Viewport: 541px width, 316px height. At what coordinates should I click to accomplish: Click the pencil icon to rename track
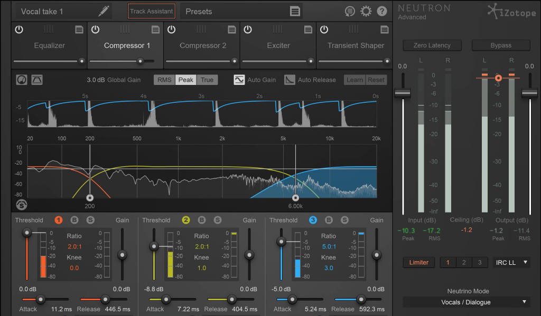coord(104,11)
